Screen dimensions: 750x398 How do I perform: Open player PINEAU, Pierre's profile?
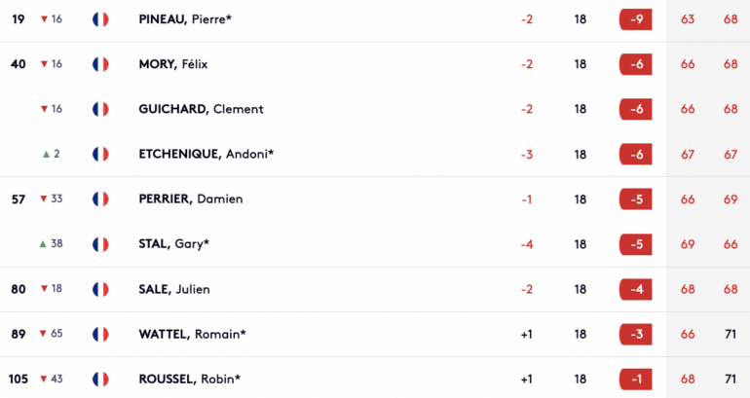pyautogui.click(x=185, y=19)
